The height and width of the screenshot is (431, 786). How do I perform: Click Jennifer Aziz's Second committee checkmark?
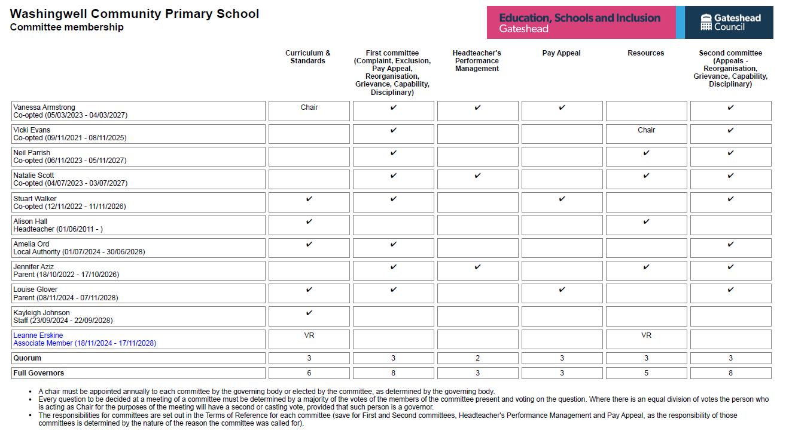[x=730, y=267]
